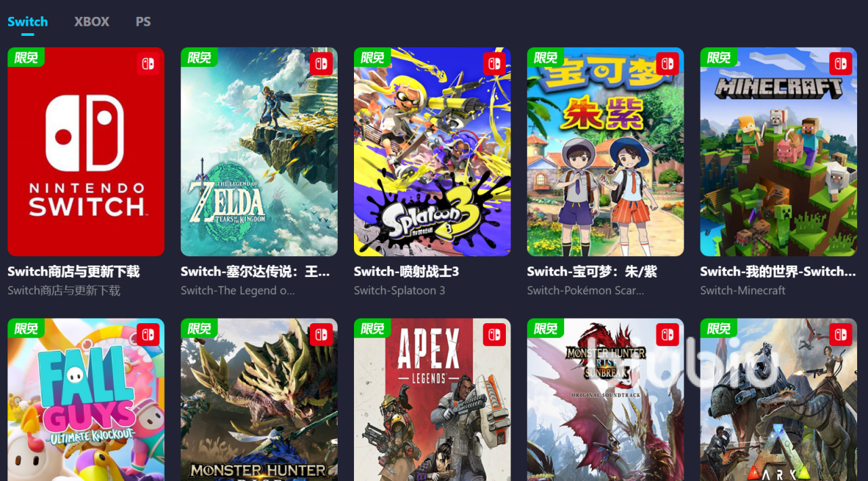The width and height of the screenshot is (868, 481).
Task: Switch to the XBOX tab
Action: pyautogui.click(x=92, y=22)
